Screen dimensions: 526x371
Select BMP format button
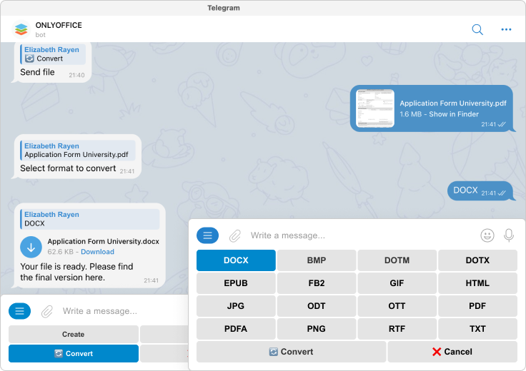317,260
